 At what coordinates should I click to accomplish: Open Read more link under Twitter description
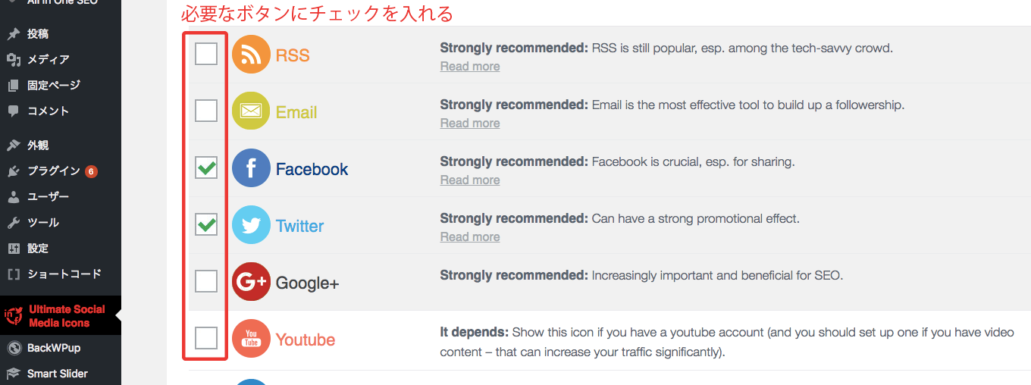(x=470, y=237)
